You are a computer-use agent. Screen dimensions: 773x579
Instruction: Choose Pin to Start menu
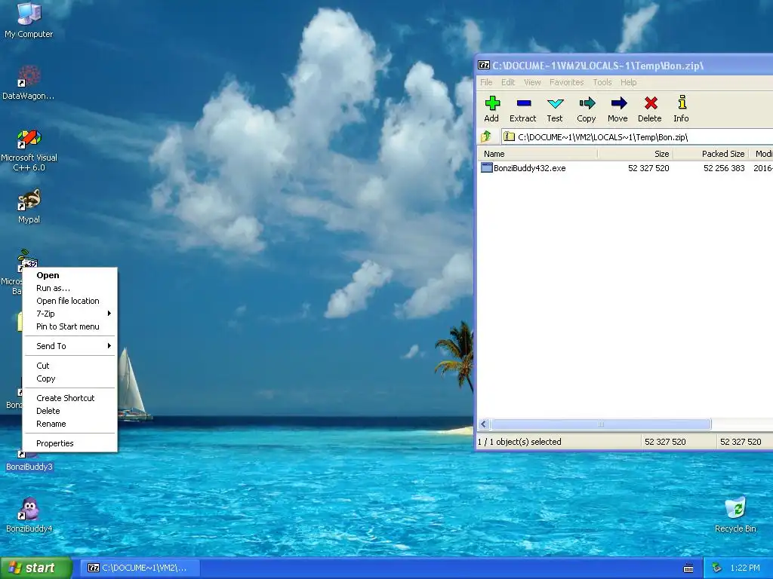pos(70,326)
